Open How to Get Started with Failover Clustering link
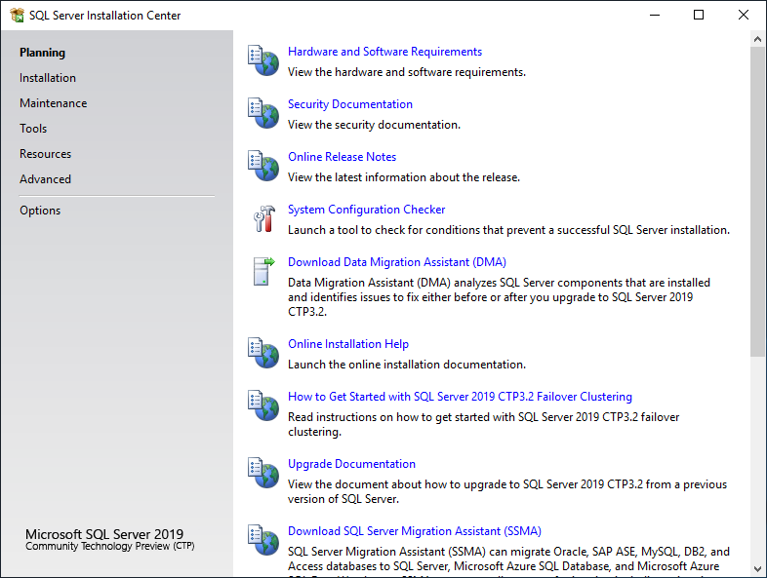Screen dimensions: 767x578 (x=460, y=397)
